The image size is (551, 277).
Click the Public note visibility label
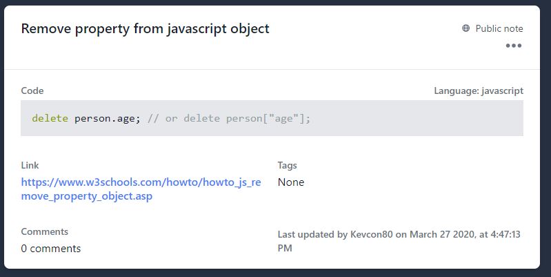point(499,28)
